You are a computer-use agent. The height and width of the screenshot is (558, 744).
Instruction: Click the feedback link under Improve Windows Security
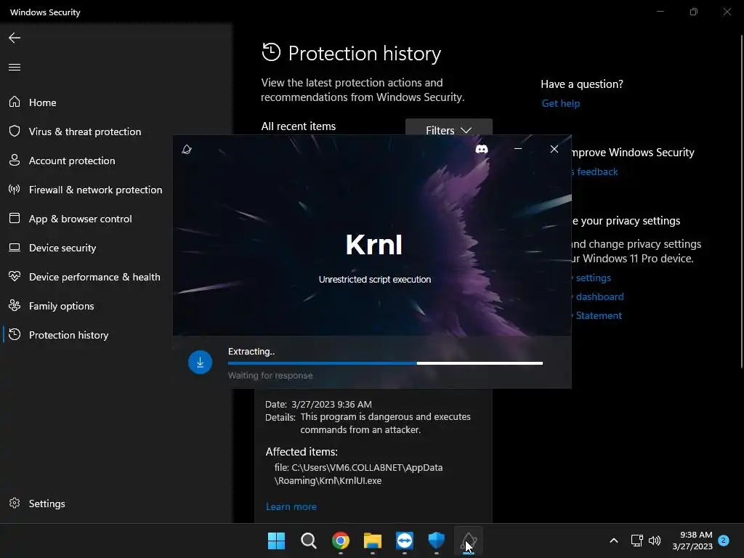point(597,171)
